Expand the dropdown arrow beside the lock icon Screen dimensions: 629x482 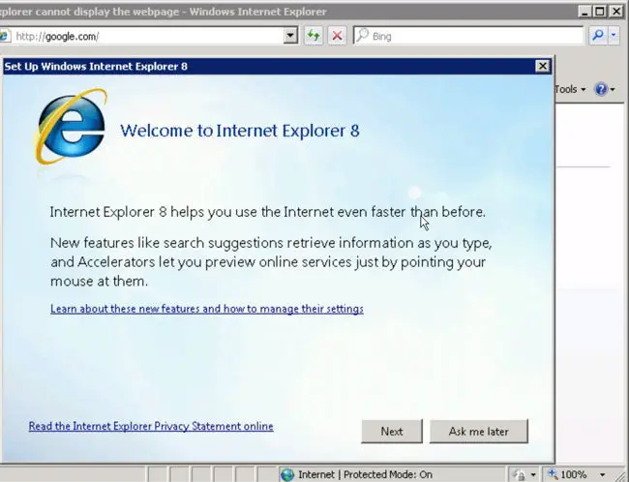(x=533, y=475)
